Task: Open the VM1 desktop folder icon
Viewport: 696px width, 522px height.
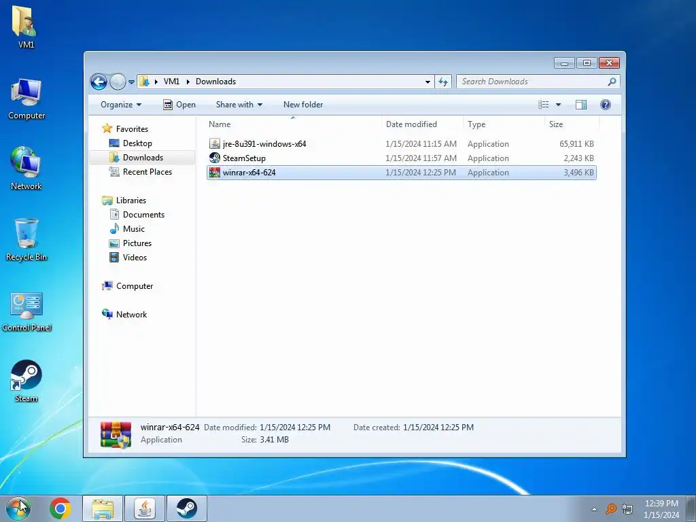Action: click(x=26, y=27)
